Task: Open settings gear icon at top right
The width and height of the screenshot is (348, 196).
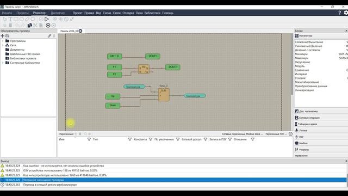Action: (346, 13)
